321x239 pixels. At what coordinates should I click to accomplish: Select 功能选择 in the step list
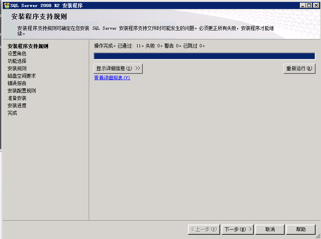pos(17,61)
